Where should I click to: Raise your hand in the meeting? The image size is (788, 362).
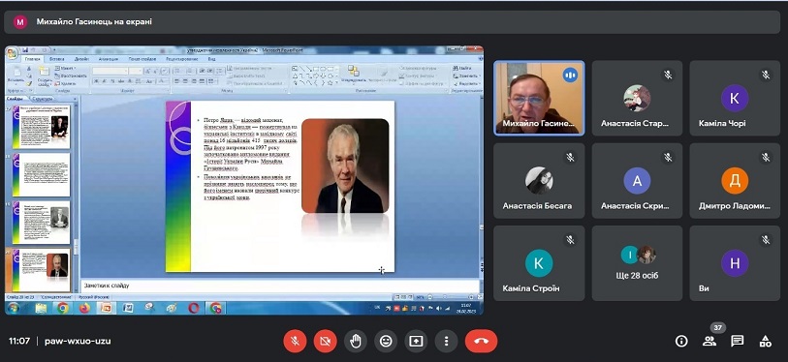[356, 342]
